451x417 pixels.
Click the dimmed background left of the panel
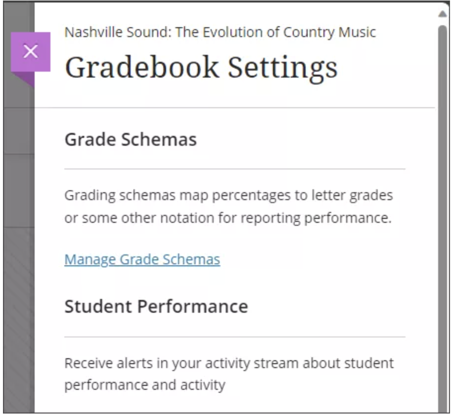click(18, 247)
